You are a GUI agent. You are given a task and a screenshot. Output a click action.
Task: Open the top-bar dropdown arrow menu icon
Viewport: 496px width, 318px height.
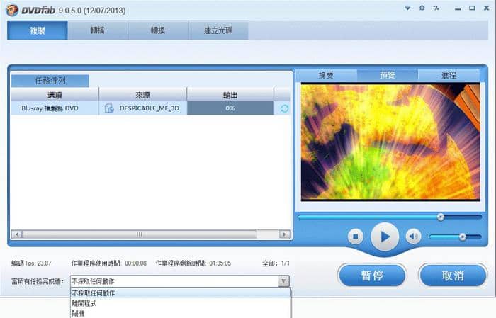pyautogui.click(x=407, y=8)
